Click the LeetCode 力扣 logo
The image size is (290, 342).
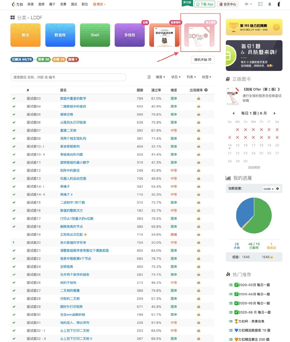coord(17,4)
